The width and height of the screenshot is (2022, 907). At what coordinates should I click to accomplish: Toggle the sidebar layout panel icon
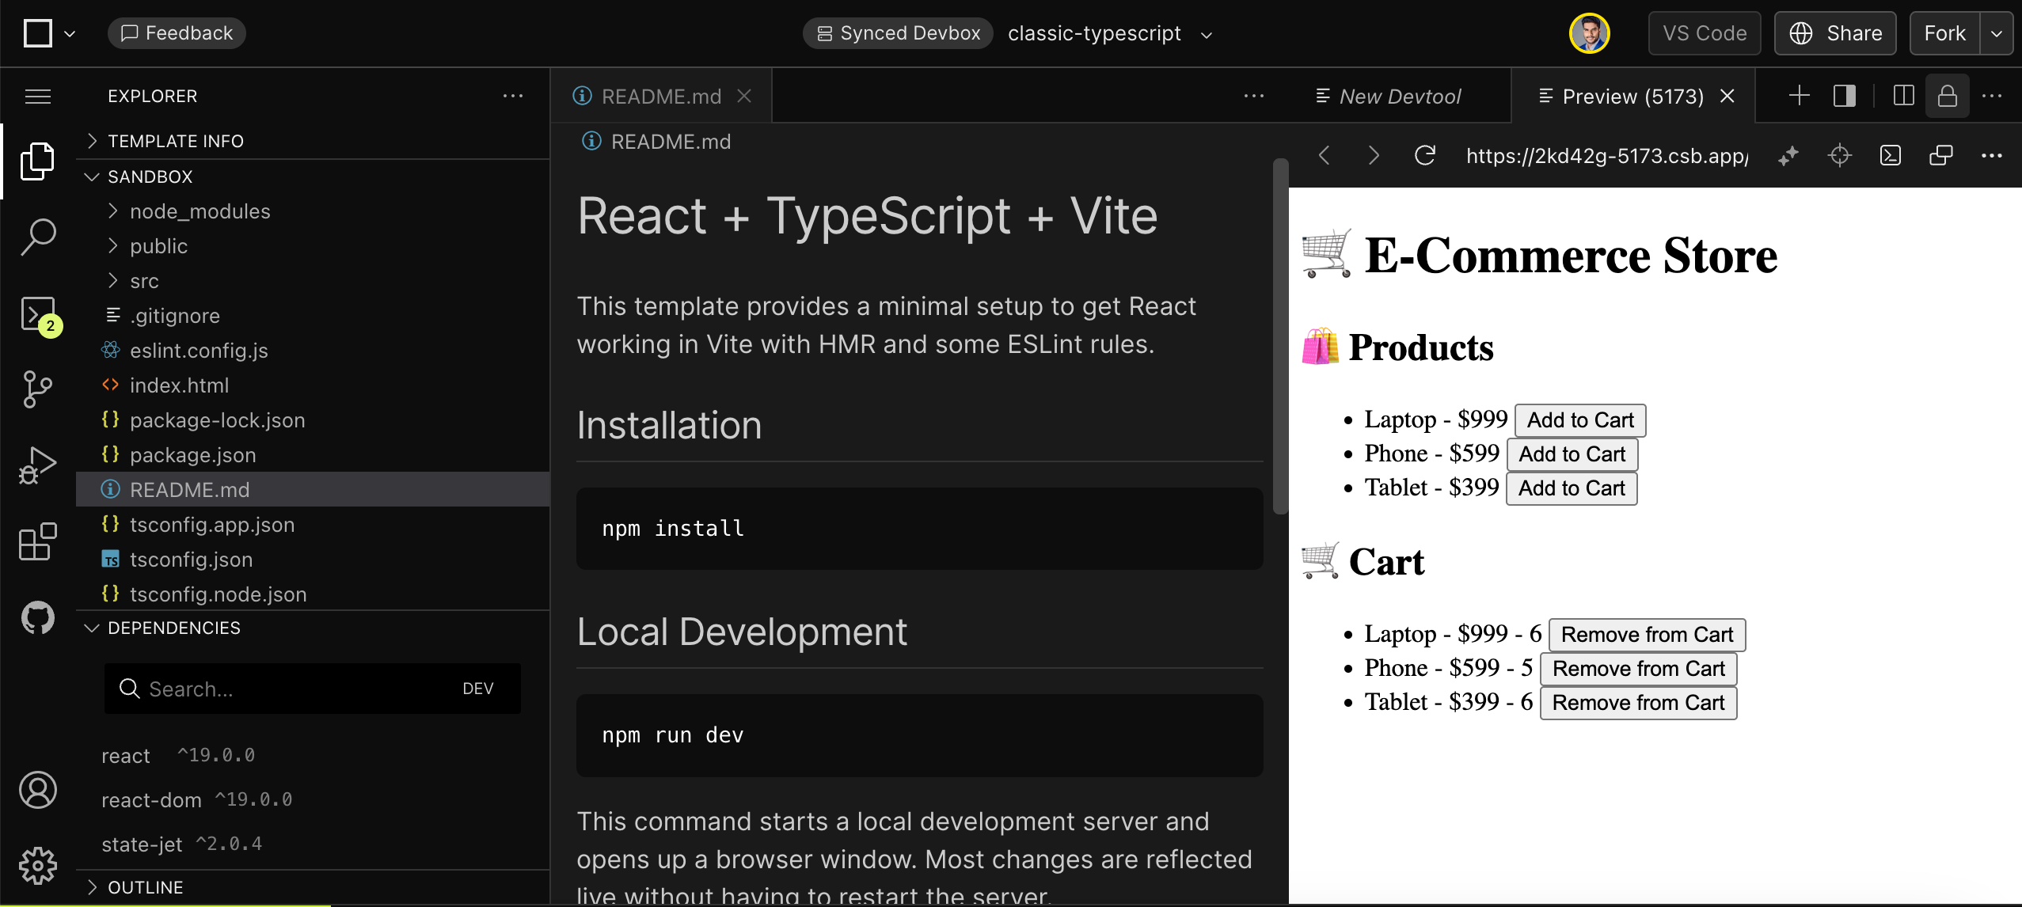click(x=1844, y=96)
